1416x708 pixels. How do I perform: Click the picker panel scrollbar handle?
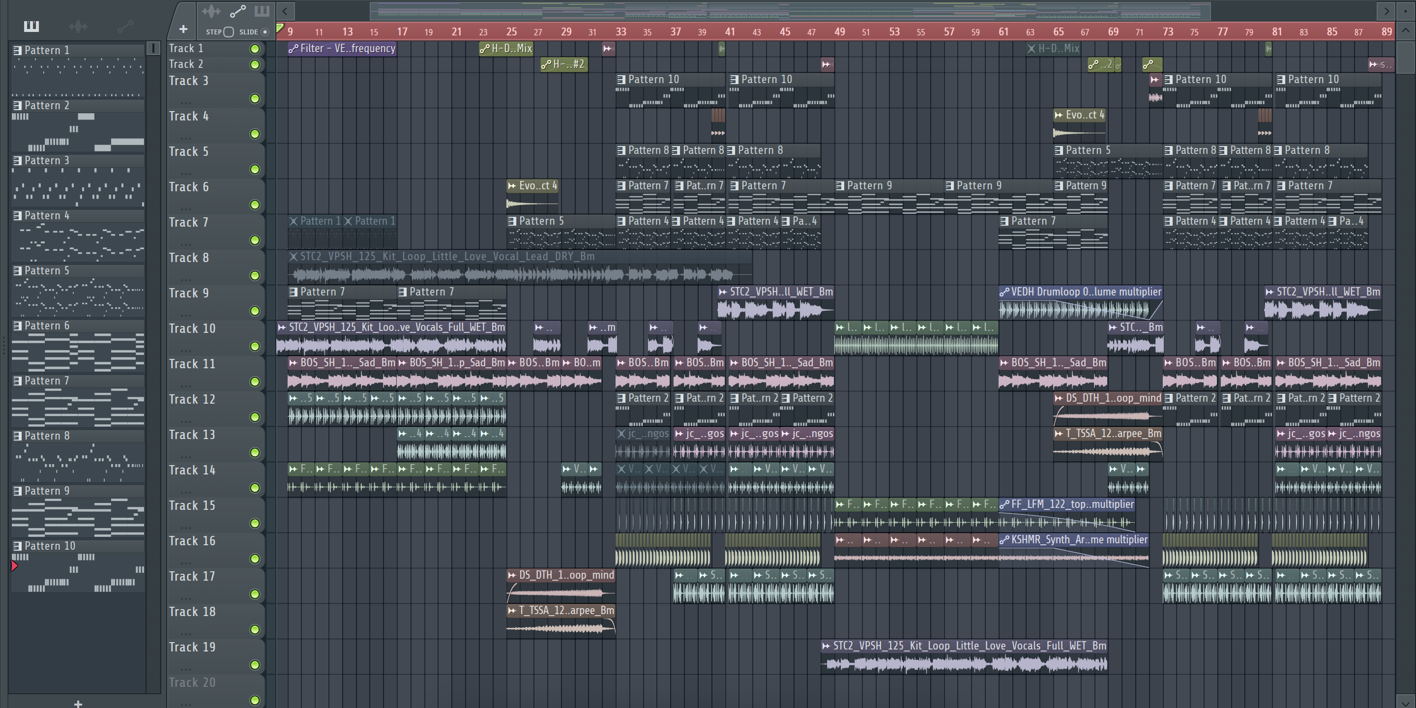(x=153, y=49)
